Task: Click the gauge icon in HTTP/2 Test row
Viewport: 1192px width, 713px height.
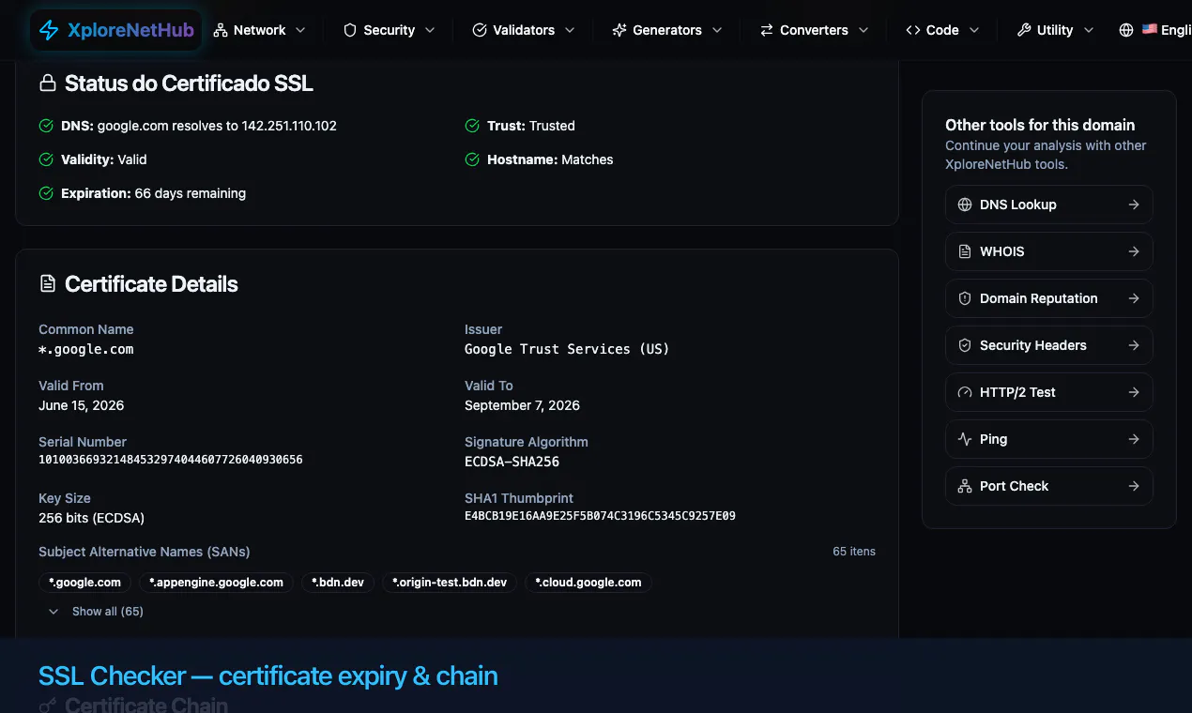Action: pos(965,392)
